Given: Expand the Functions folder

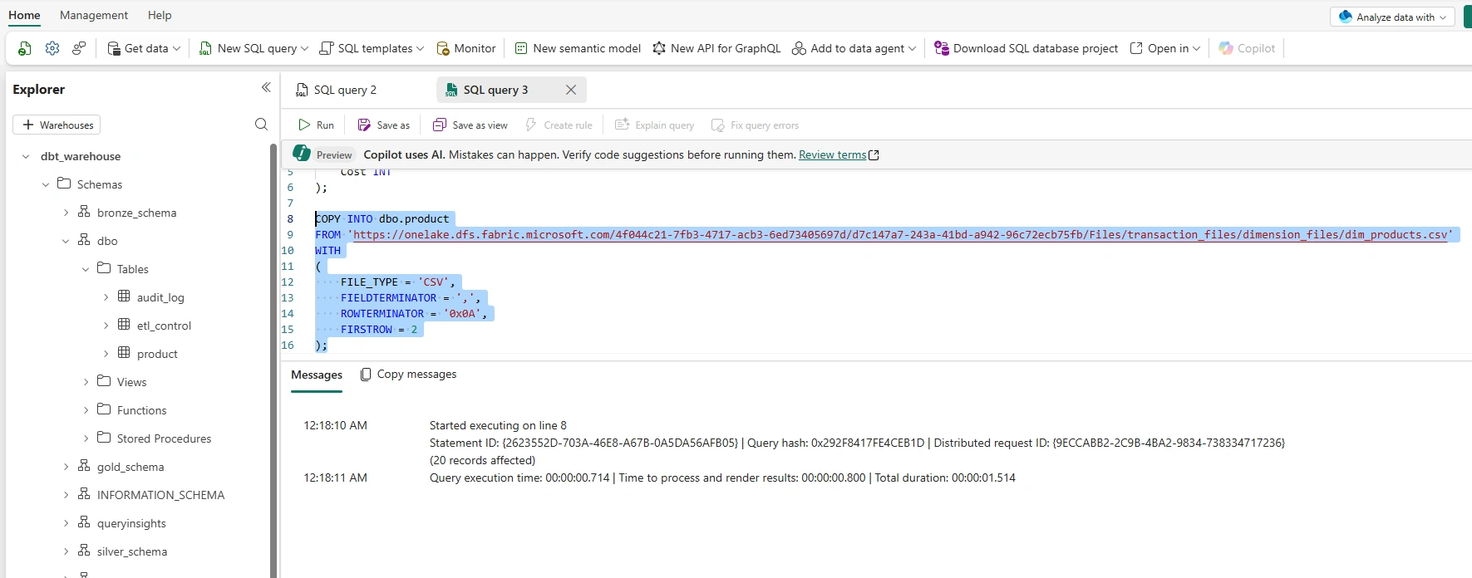Looking at the screenshot, I should tap(86, 410).
